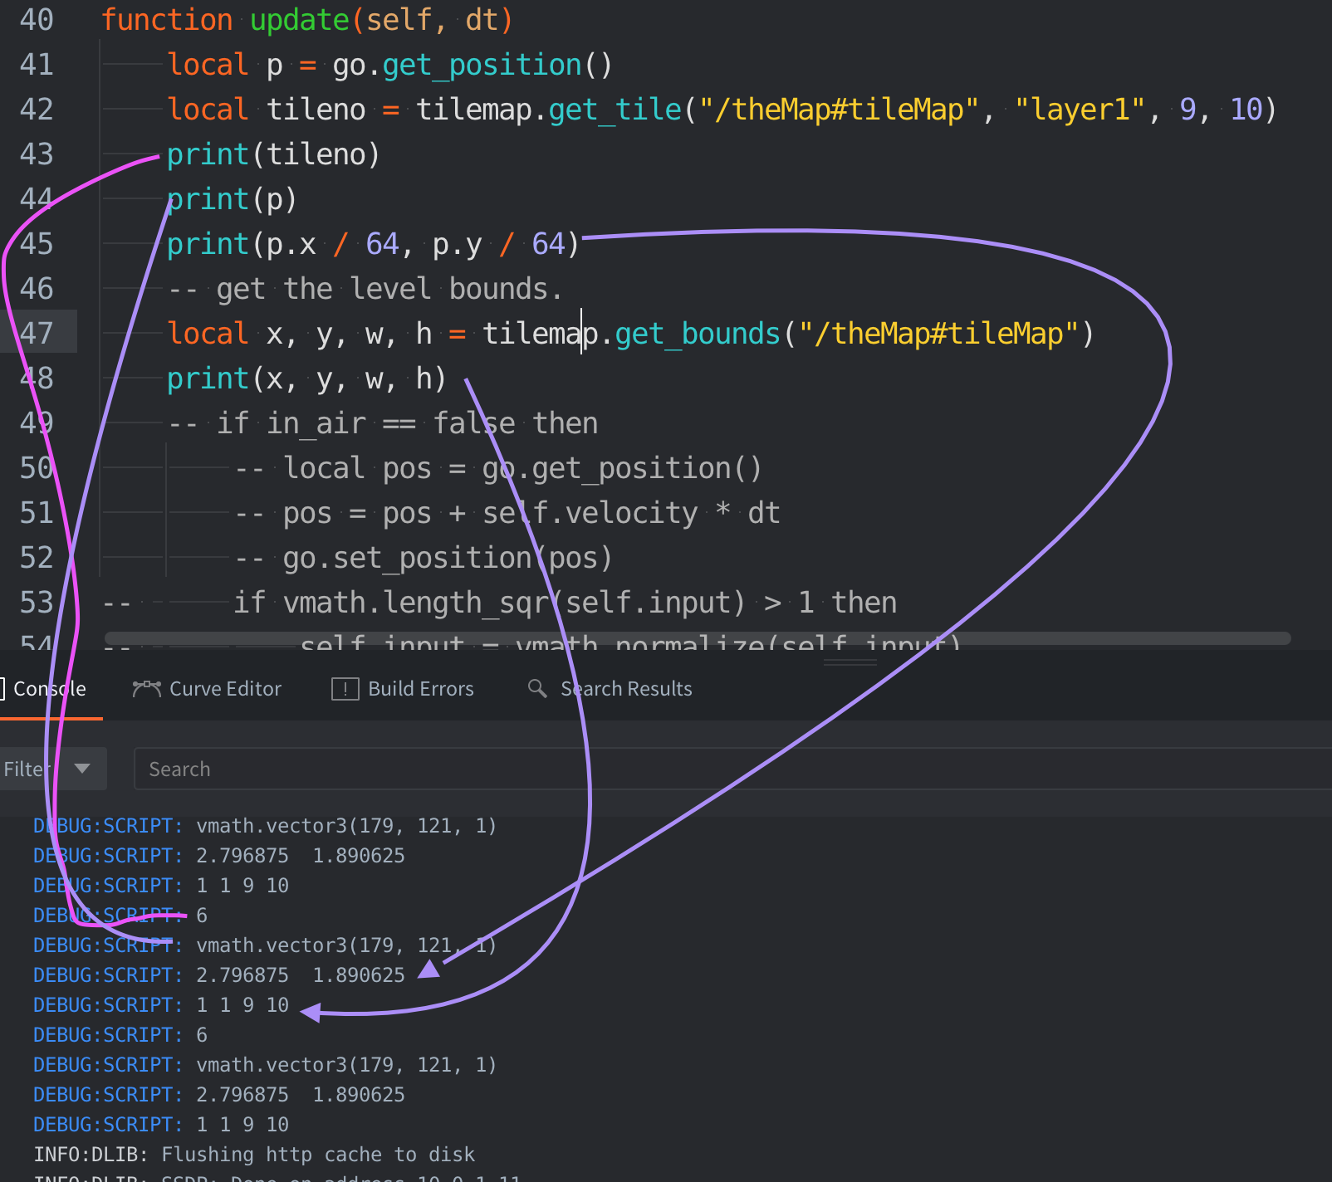Image resolution: width=1332 pixels, height=1182 pixels.
Task: Click the Curve Editor tab icon
Action: (x=146, y=689)
